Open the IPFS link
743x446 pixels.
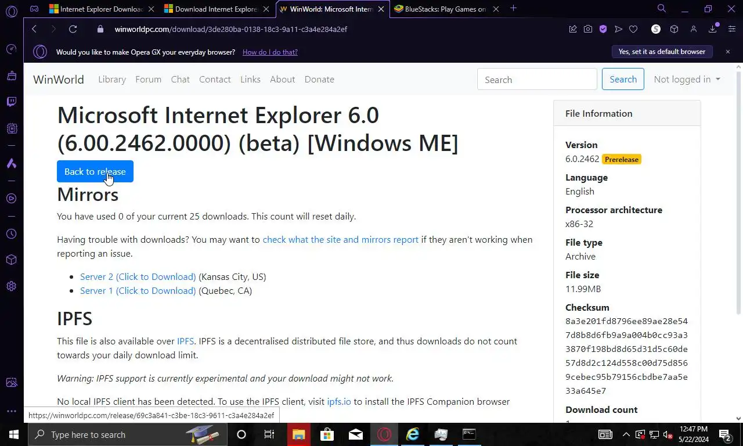tap(186, 341)
